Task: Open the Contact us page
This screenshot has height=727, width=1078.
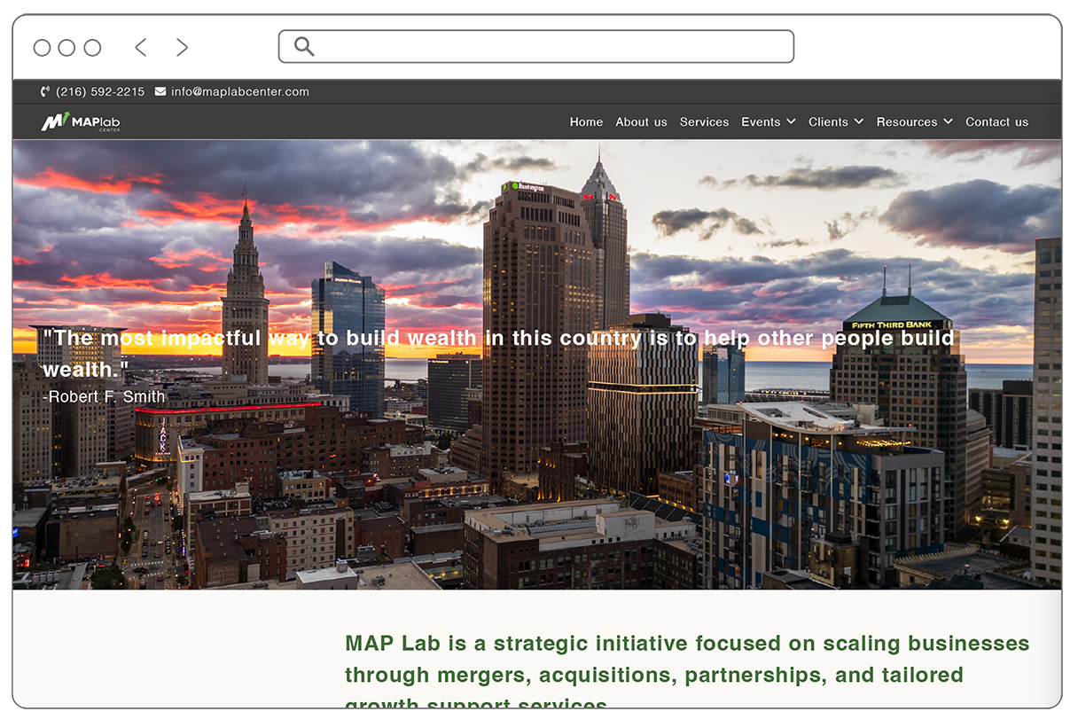Action: (996, 122)
